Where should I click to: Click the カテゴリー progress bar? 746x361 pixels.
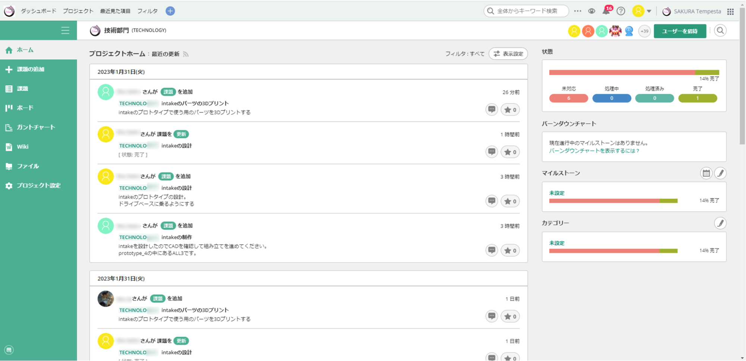coord(613,251)
